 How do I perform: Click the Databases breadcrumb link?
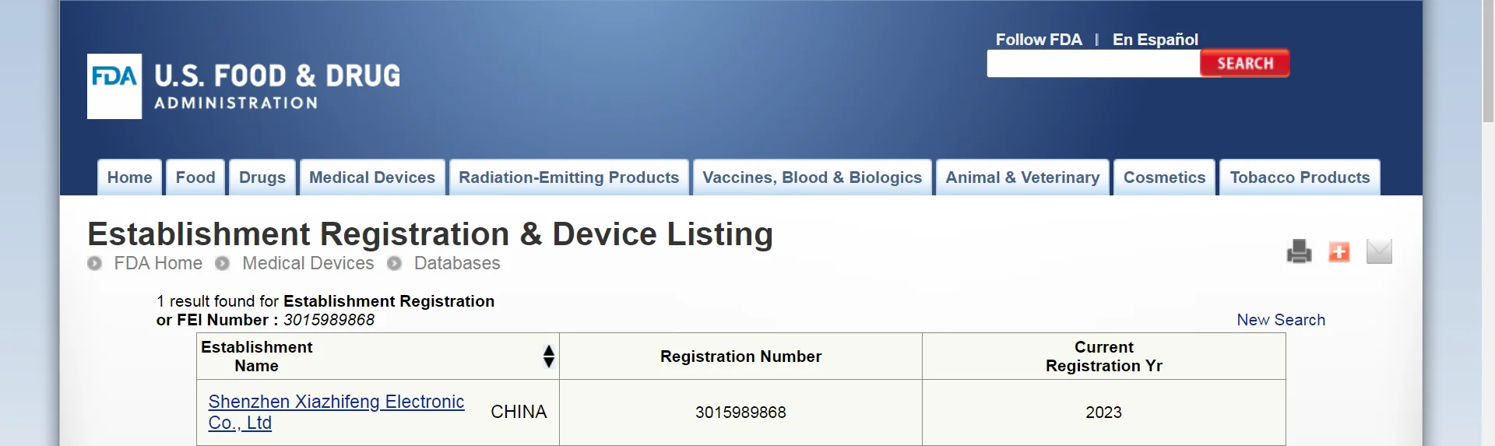click(x=457, y=263)
